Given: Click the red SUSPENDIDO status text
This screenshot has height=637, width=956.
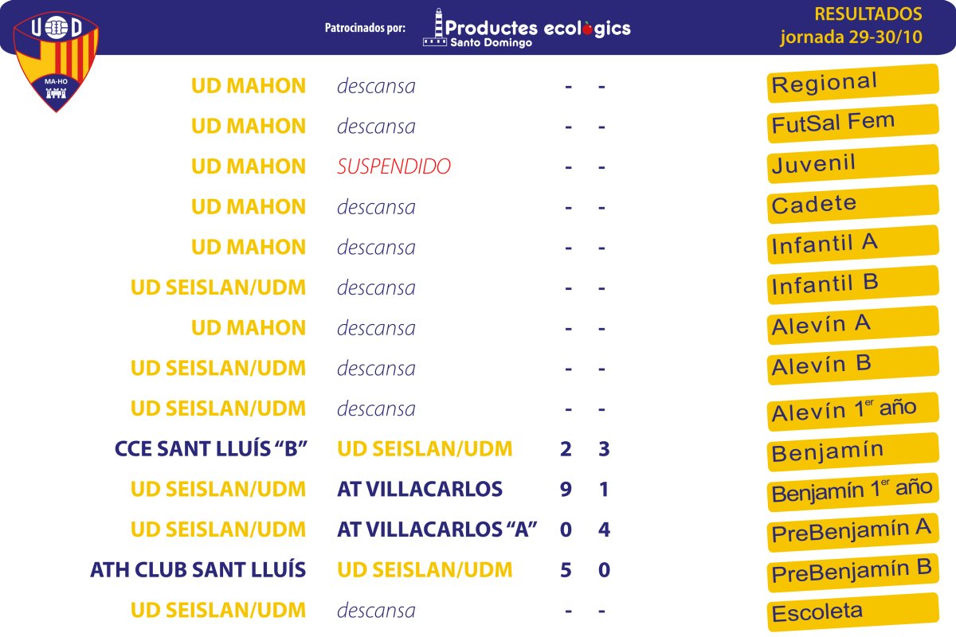Looking at the screenshot, I should click(x=394, y=166).
